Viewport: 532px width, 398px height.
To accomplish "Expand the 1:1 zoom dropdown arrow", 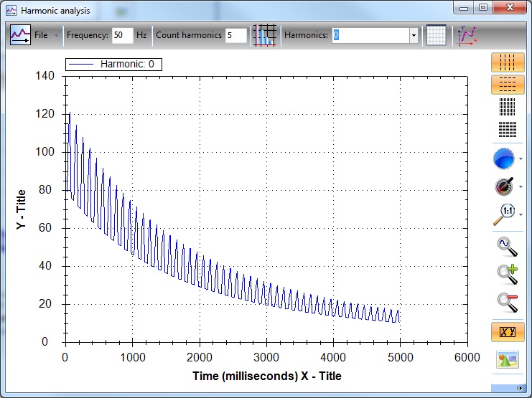I will click(521, 214).
